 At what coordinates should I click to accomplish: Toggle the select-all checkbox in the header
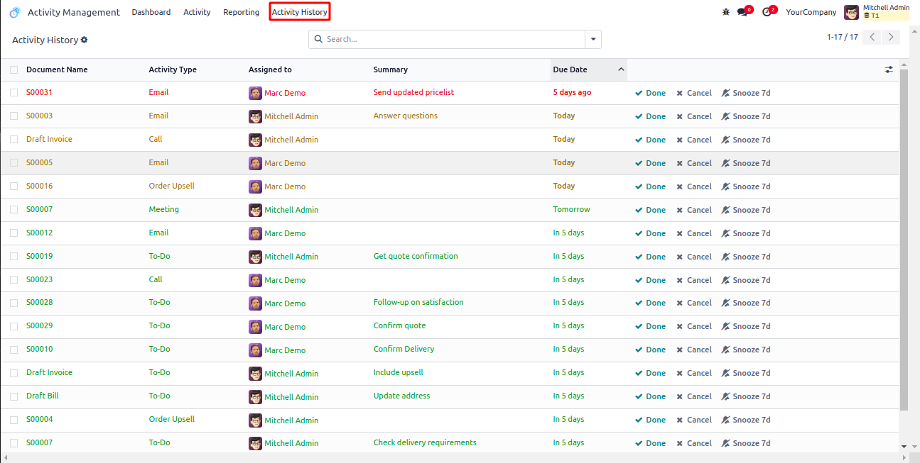coord(14,69)
